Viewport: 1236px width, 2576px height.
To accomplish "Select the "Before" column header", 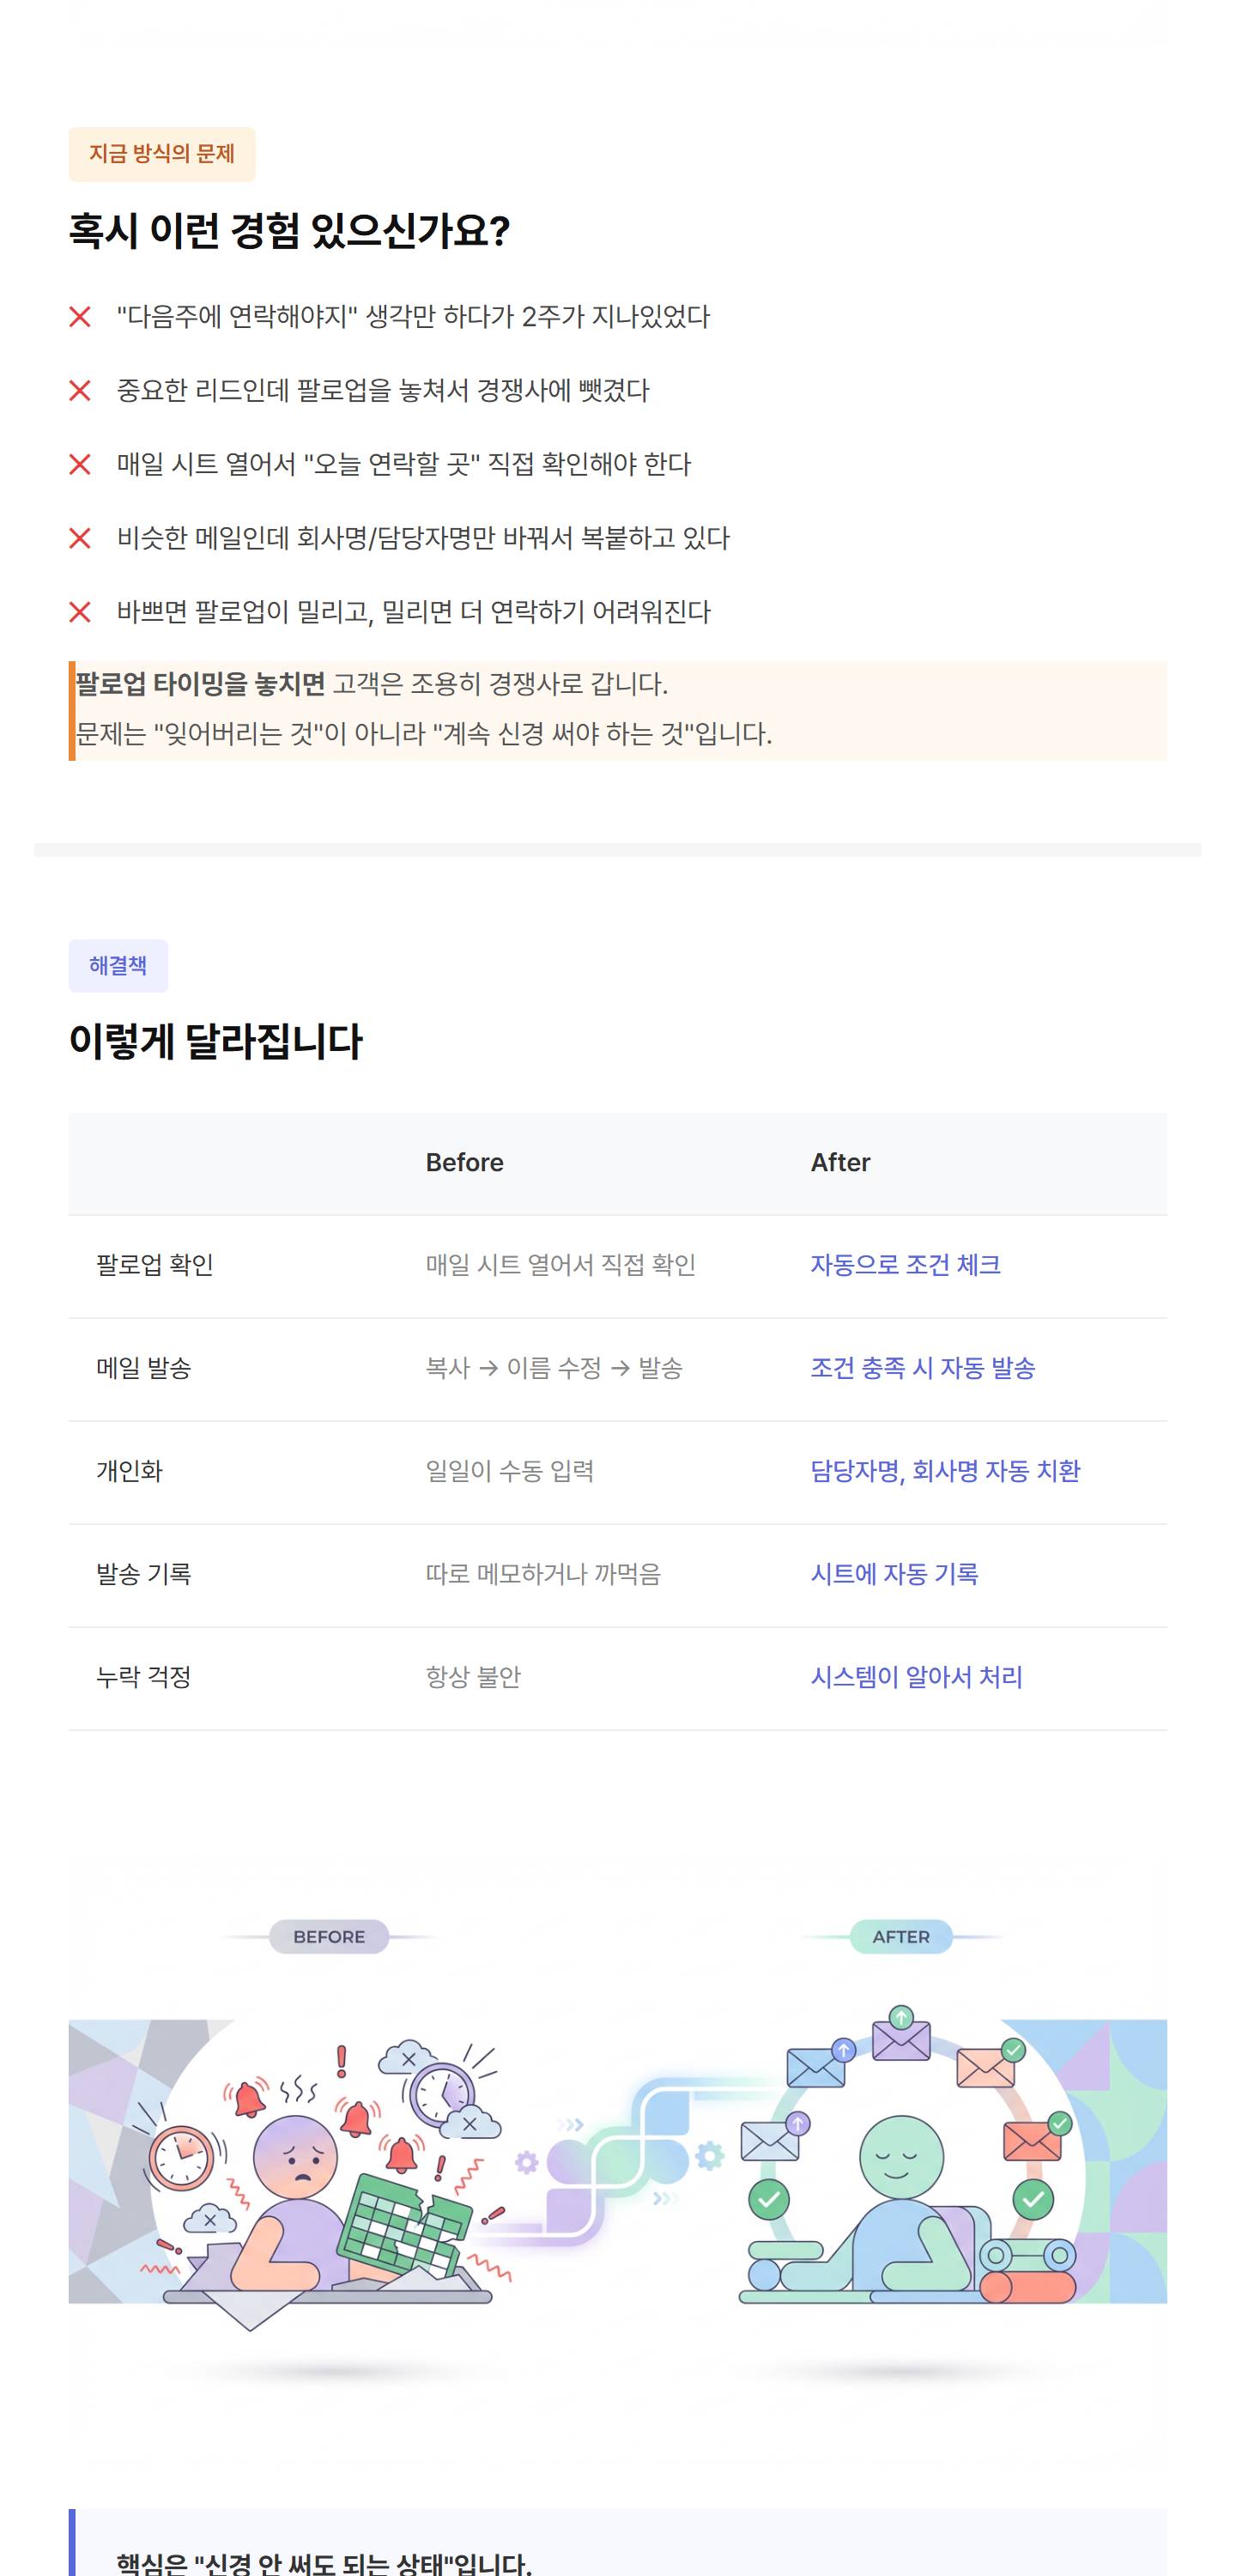I will click(464, 1163).
